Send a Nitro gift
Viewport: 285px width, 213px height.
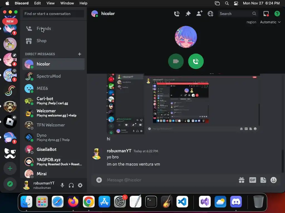pyautogui.click(x=242, y=180)
